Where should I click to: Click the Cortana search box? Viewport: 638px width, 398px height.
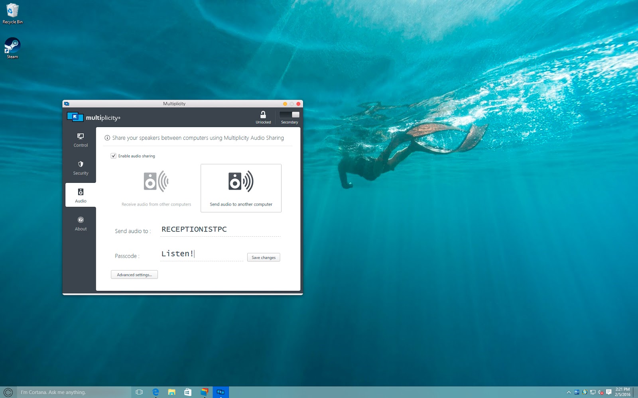74,392
